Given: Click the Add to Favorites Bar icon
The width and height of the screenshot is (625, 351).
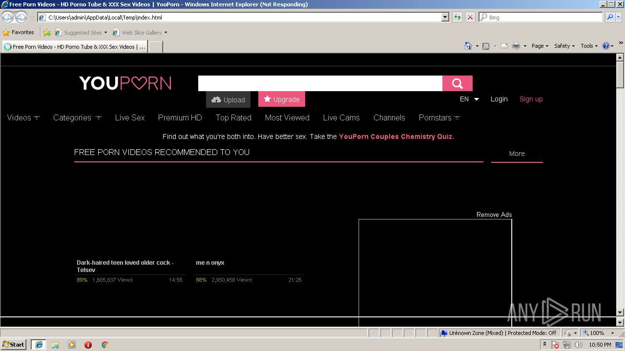Looking at the screenshot, I should click(x=47, y=33).
